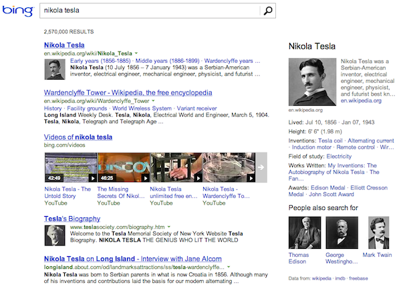
Task: Click portrait thumbnail beside Tesla's Biography result
Action: pos(55,235)
